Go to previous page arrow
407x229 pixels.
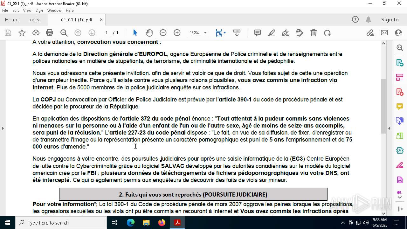[x=78, y=33]
